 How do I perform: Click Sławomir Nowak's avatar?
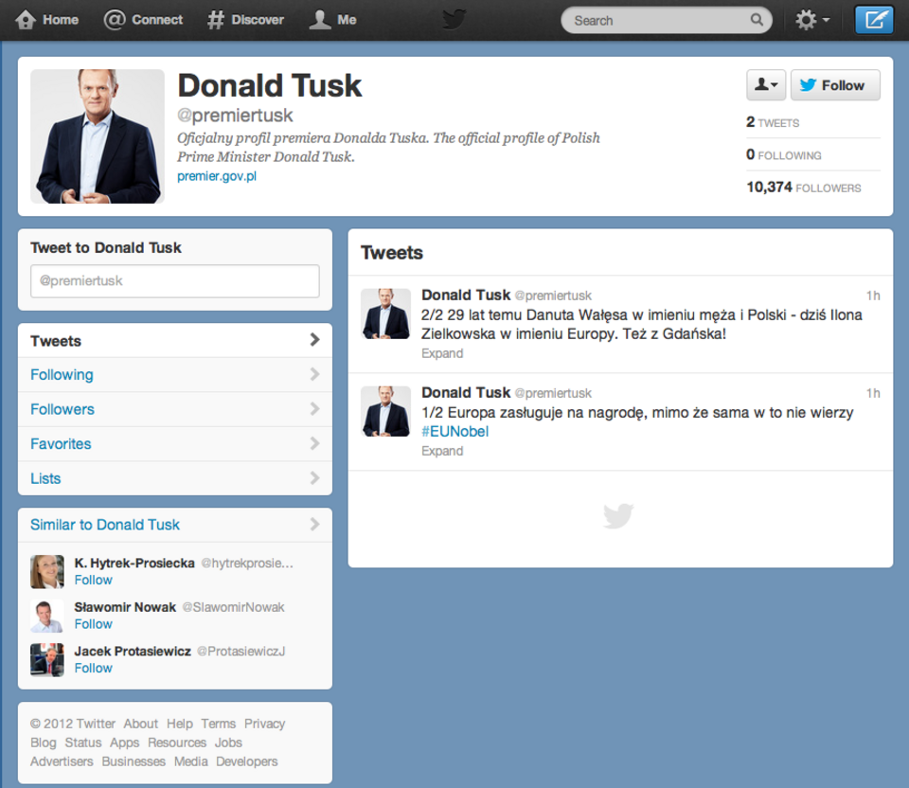pyautogui.click(x=47, y=616)
